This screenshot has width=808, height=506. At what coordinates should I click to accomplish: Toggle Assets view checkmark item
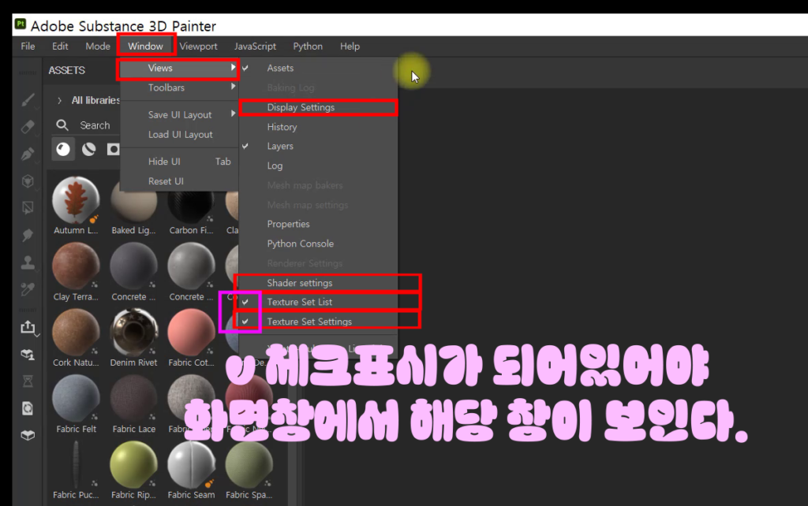pos(318,68)
